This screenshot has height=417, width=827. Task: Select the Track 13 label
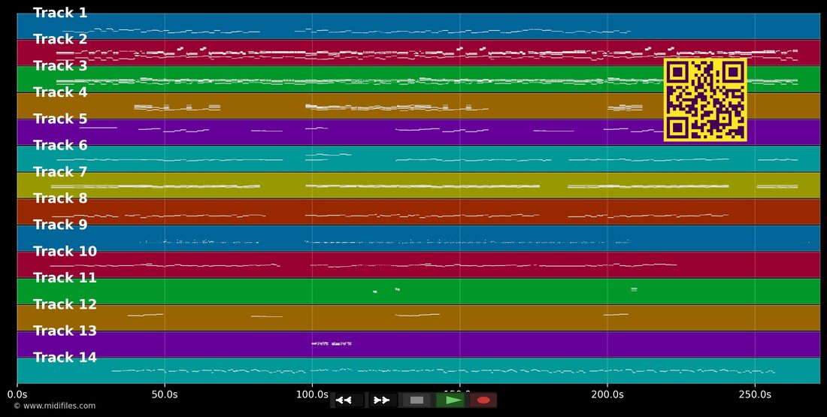pyautogui.click(x=65, y=331)
